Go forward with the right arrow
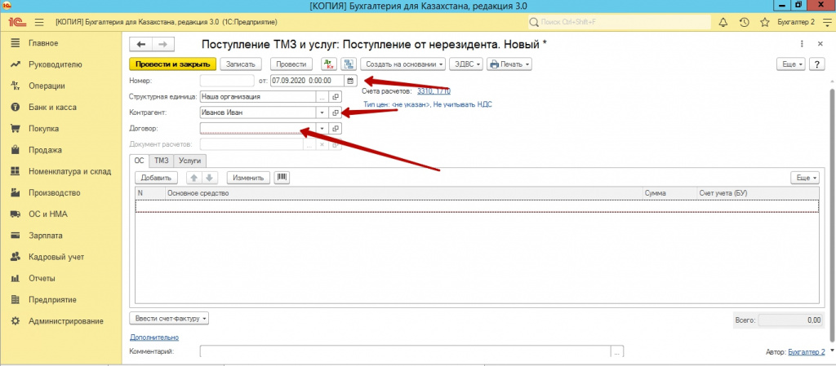This screenshot has width=836, height=366. pos(163,45)
